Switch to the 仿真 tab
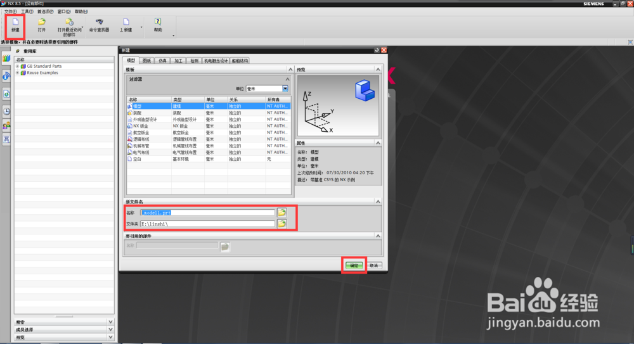 [162, 61]
